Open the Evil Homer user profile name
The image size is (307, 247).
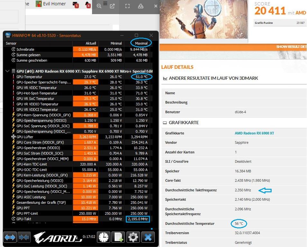54,4
